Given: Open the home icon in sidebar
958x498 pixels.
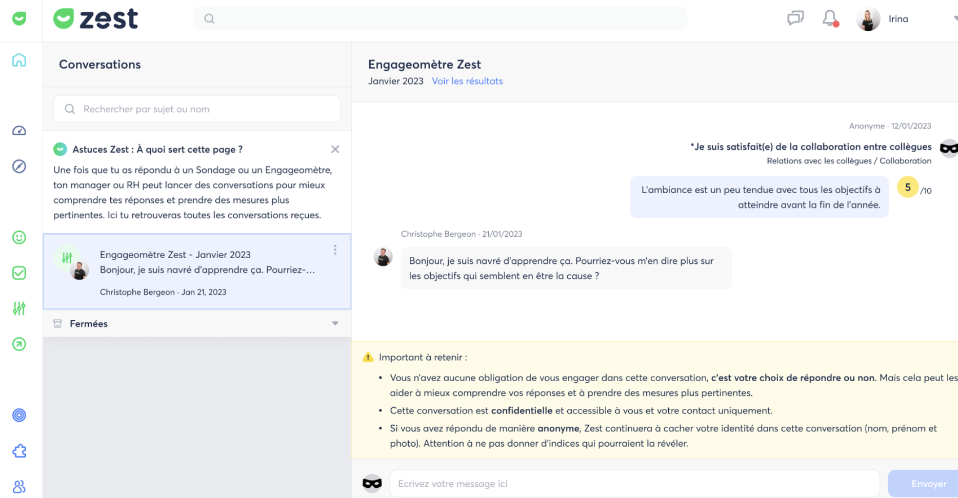Looking at the screenshot, I should pos(19,60).
